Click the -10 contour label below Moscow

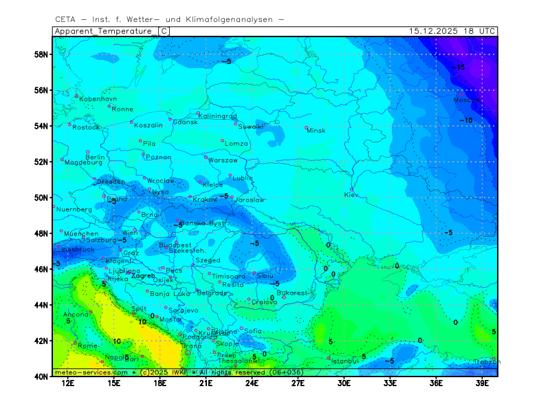tap(466, 120)
